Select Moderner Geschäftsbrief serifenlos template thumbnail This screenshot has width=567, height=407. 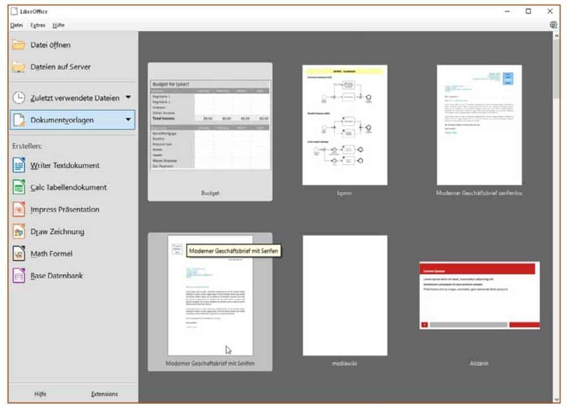click(x=479, y=125)
